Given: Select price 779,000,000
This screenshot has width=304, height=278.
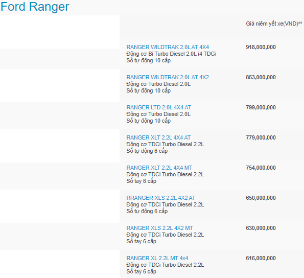Looking at the screenshot, I should (x=261, y=137).
